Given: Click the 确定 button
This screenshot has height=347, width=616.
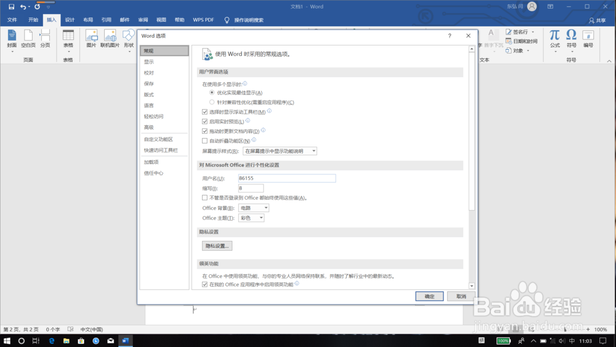Looking at the screenshot, I should 429,296.
